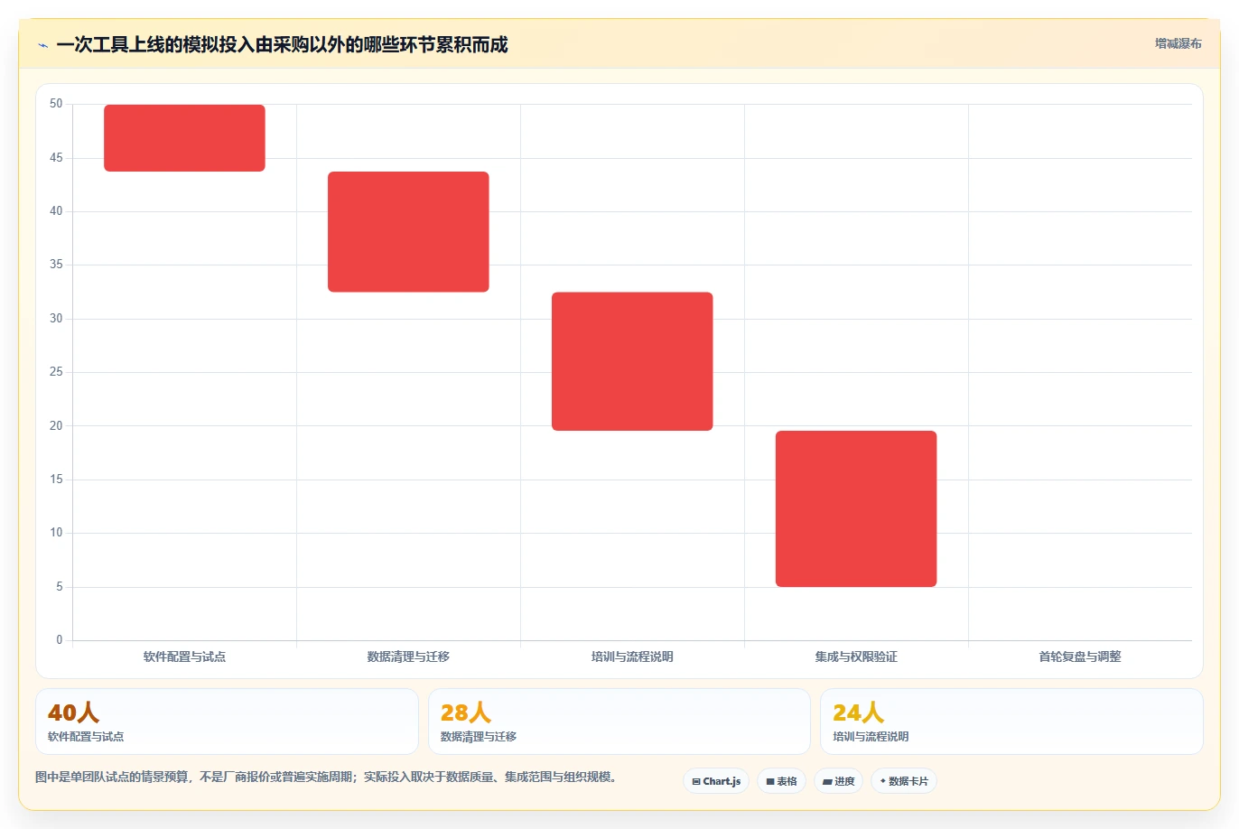
Task: Click the y-axis value 25
Action: pyautogui.click(x=56, y=372)
